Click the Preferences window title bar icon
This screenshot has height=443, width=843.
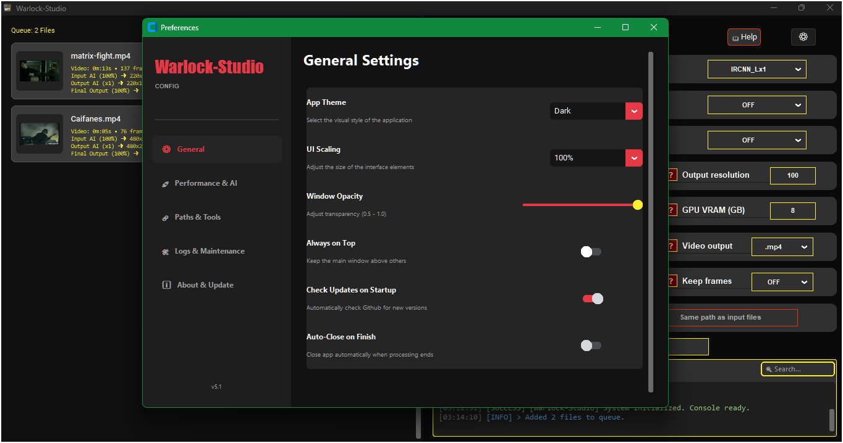(x=152, y=27)
